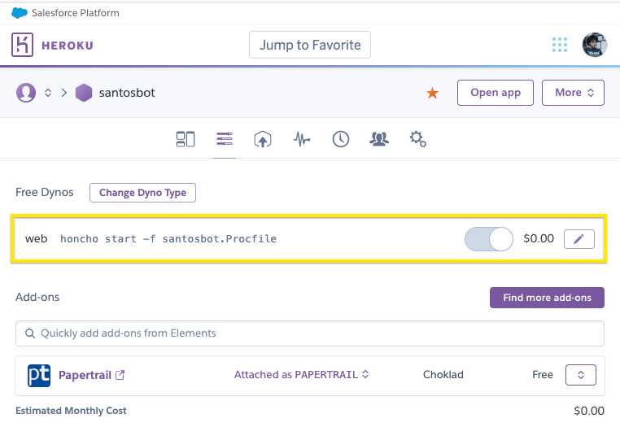Open the Overview tab icon
The height and width of the screenshot is (440, 620).
186,139
